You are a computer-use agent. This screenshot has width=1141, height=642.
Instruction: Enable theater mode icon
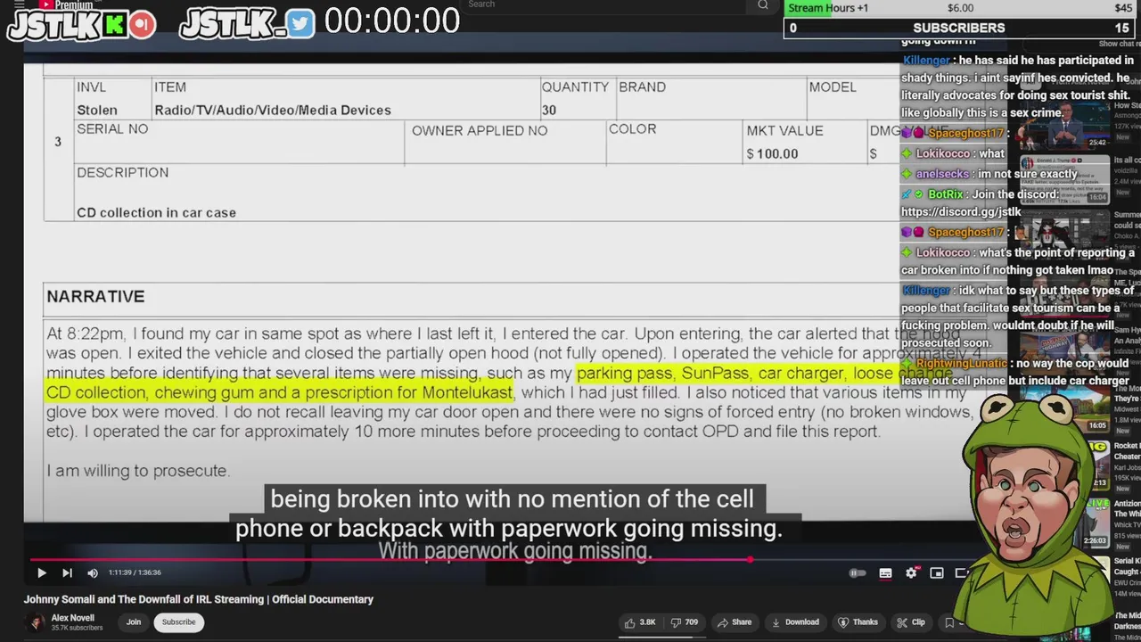click(x=961, y=573)
